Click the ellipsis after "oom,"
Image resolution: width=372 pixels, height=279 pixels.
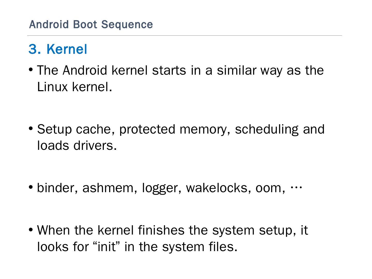[x=296, y=187]
